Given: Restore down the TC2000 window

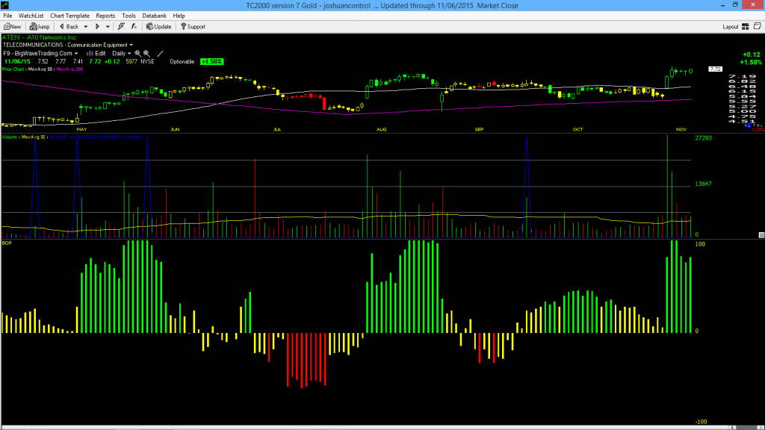Looking at the screenshot, I should click(x=735, y=5).
